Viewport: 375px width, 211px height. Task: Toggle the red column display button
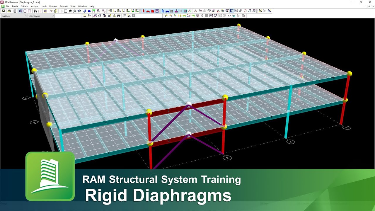tap(144, 11)
